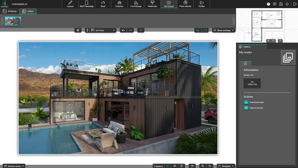Open the chat feedback icon
298x168 pixels.
[274, 4]
